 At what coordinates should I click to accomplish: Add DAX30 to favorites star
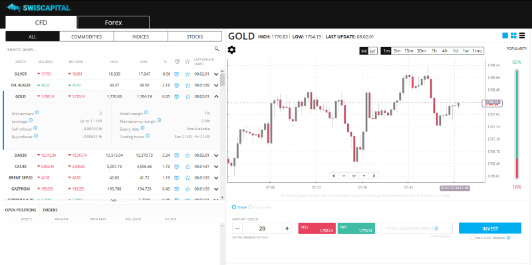188,155
